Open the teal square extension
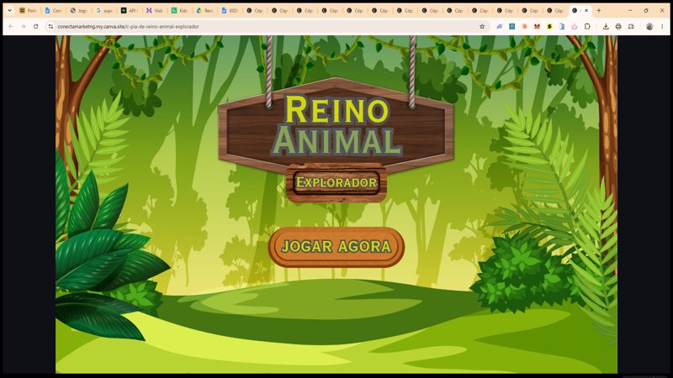 (x=512, y=27)
